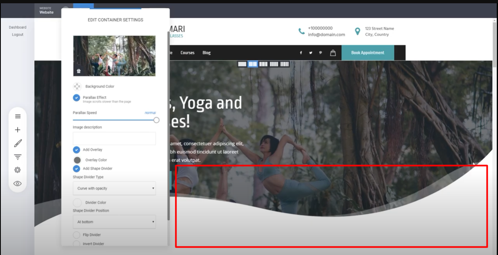Click the Image description input field
Image resolution: width=498 pixels, height=255 pixels.
(x=114, y=138)
